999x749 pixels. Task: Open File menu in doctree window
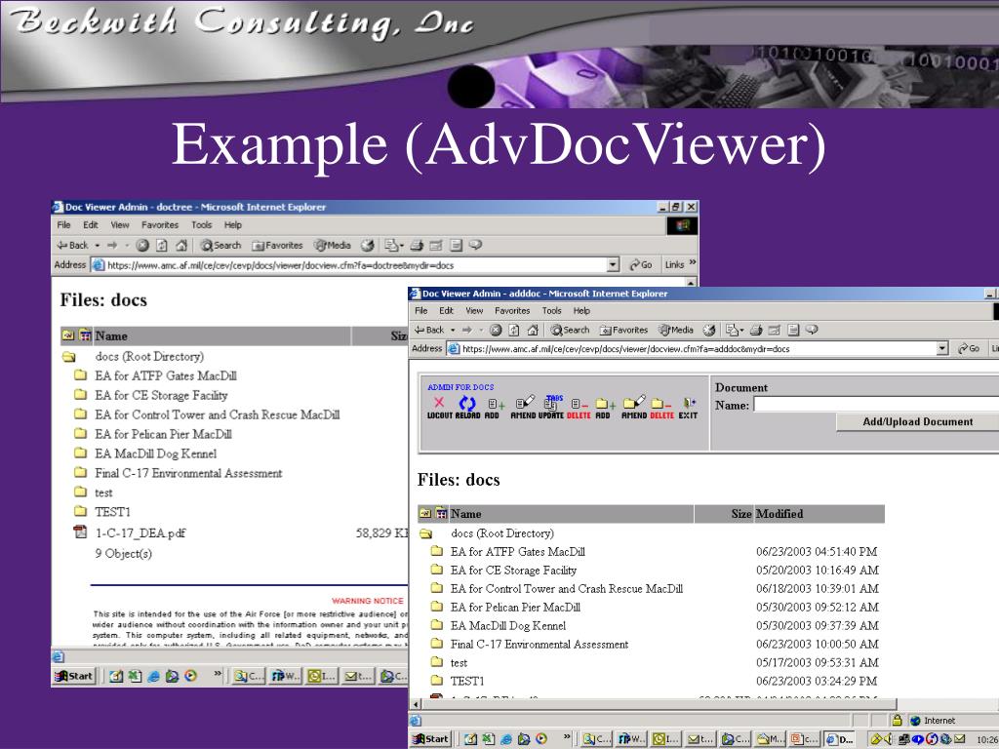click(63, 225)
